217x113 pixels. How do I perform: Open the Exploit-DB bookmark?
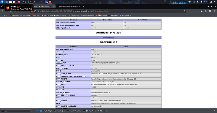click(x=74, y=15)
